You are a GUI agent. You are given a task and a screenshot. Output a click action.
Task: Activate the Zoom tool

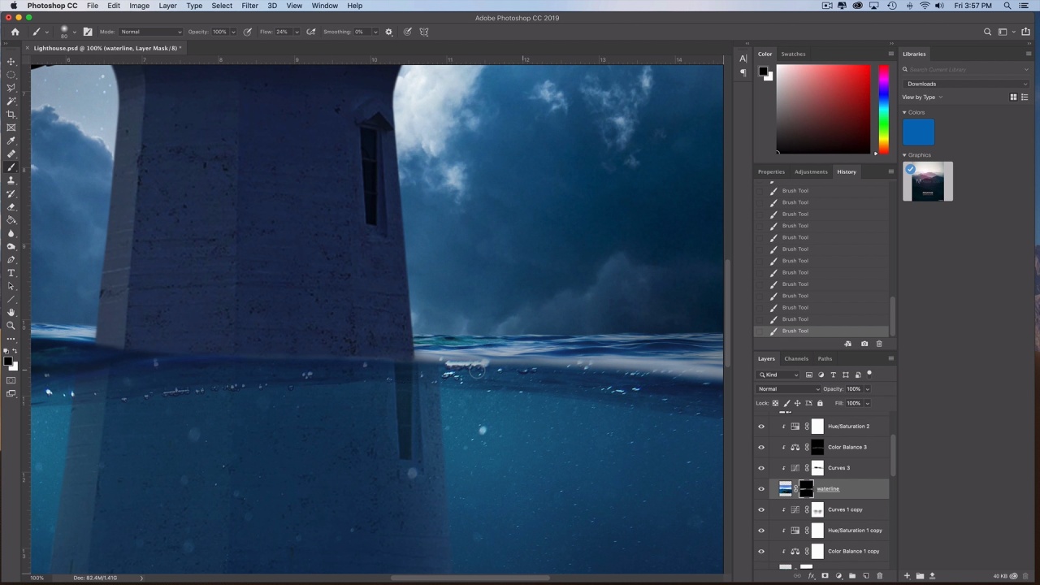(11, 326)
